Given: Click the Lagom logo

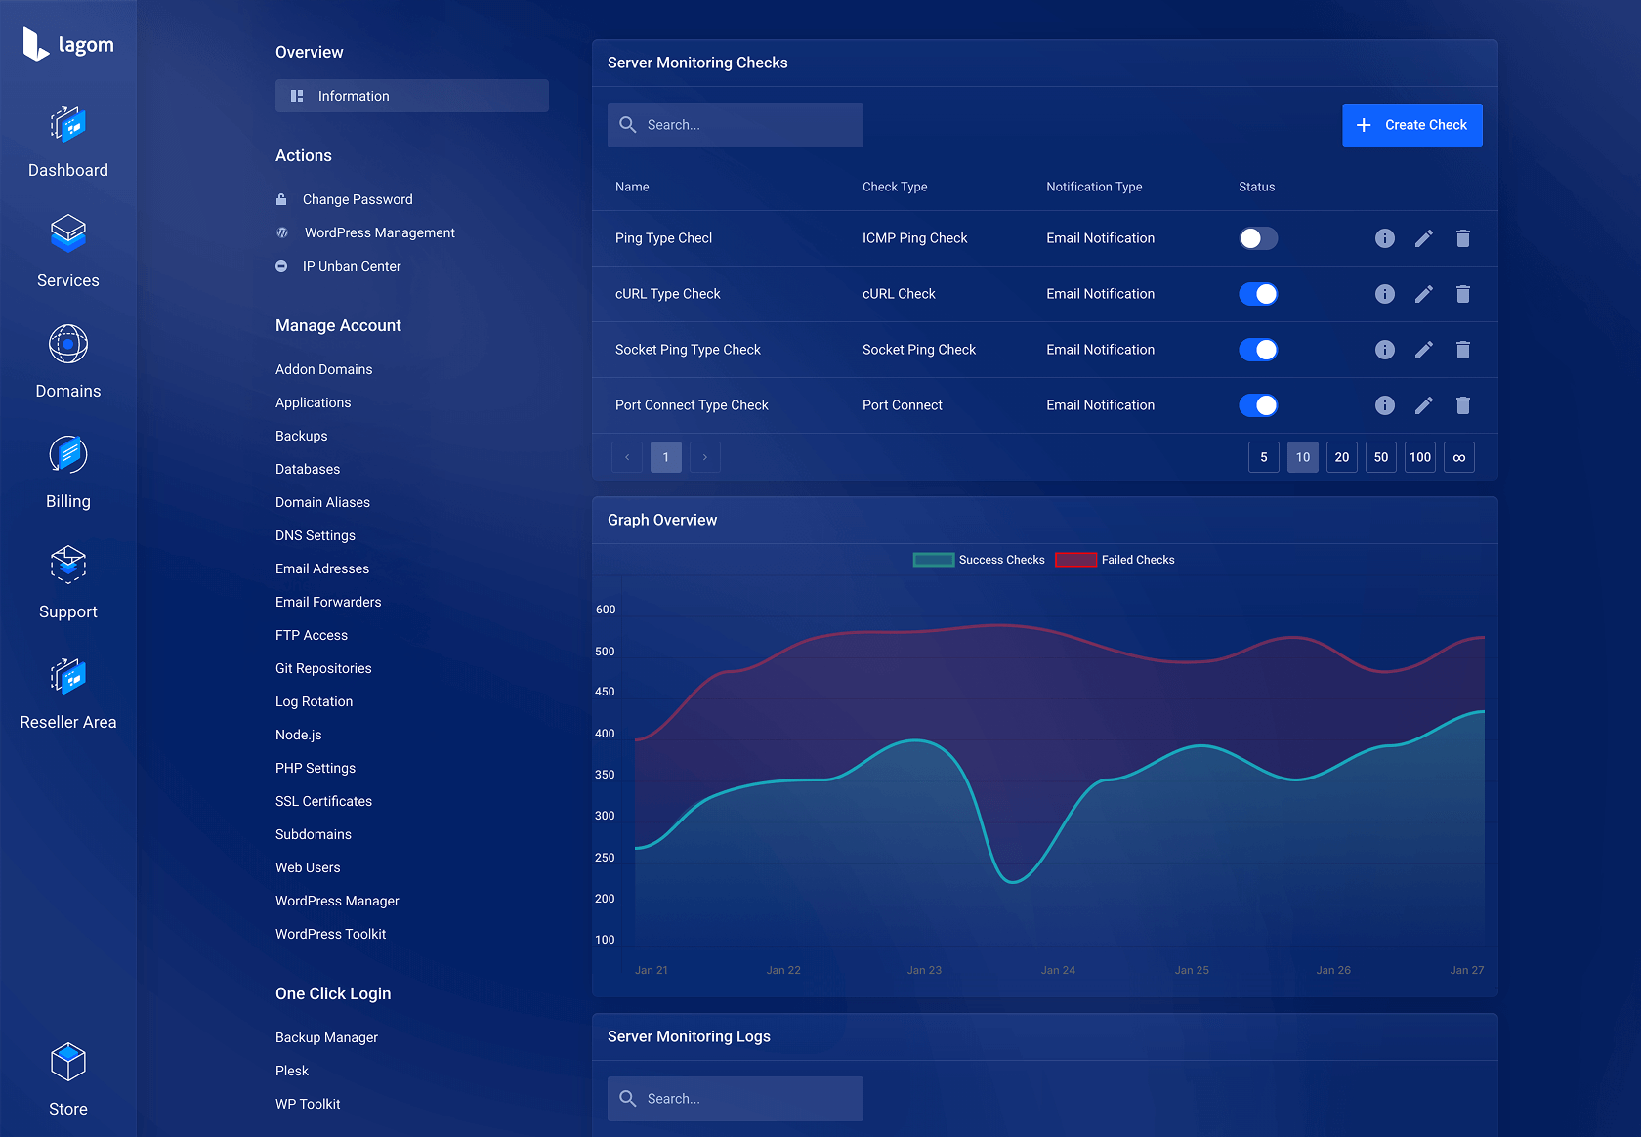Looking at the screenshot, I should point(68,44).
